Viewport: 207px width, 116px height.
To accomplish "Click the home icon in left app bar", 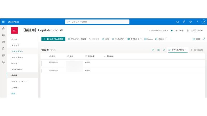I will pos(3,28).
